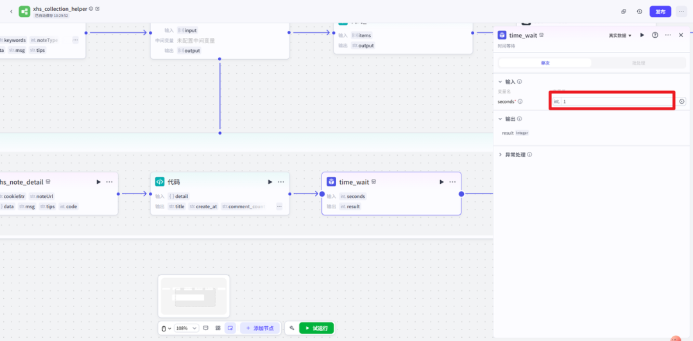Image resolution: width=693 pixels, height=341 pixels.
Task: Open the 真实数据 data mode dropdown
Action: click(x=620, y=35)
